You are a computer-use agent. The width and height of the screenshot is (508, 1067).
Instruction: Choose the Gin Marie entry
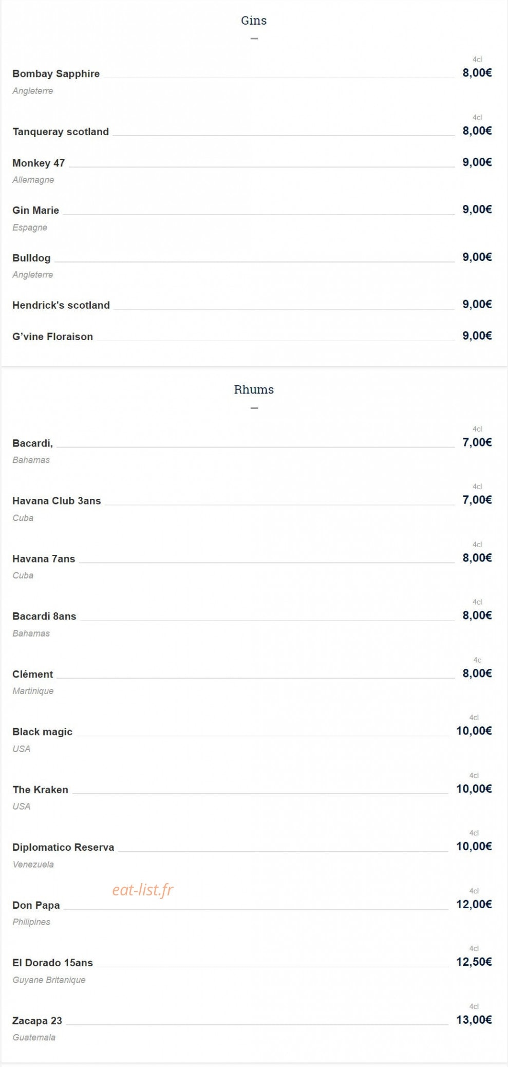click(x=35, y=210)
